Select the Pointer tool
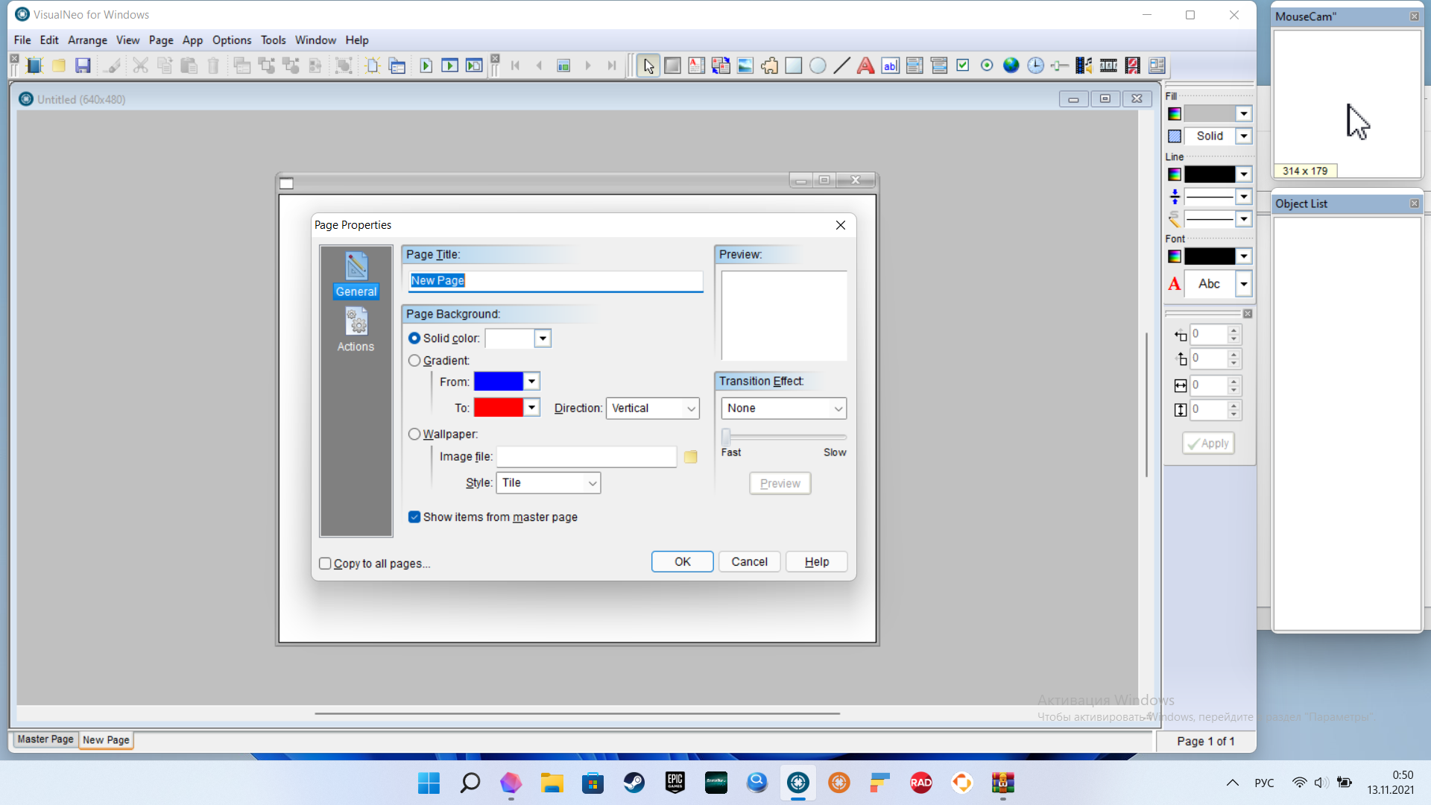The width and height of the screenshot is (1431, 805). coord(648,66)
